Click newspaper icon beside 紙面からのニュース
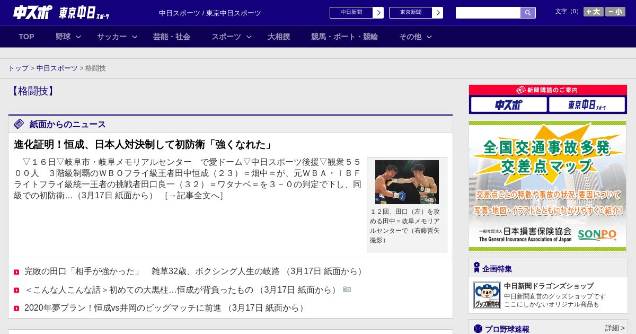This screenshot has width=636, height=334. (x=19, y=124)
